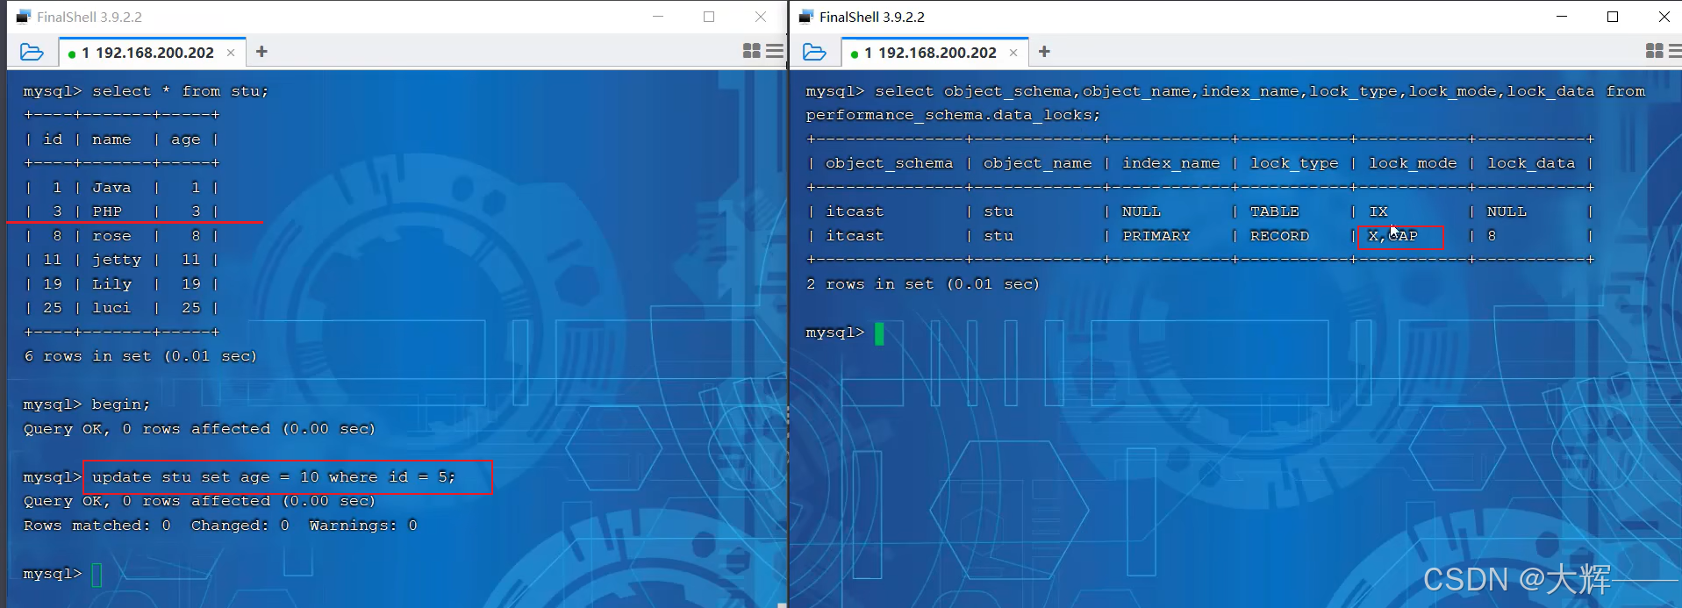Add new tab in left window

261,52
